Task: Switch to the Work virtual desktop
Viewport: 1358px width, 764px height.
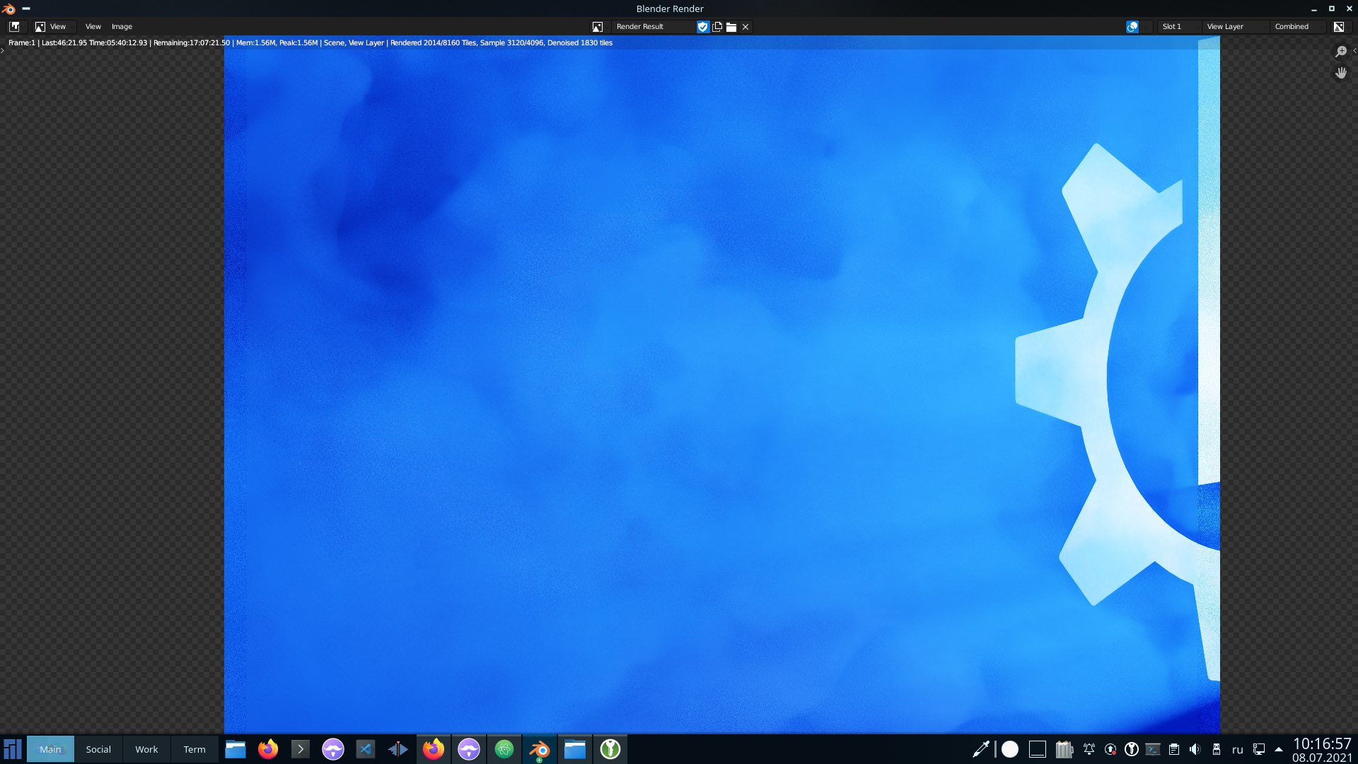Action: point(146,749)
